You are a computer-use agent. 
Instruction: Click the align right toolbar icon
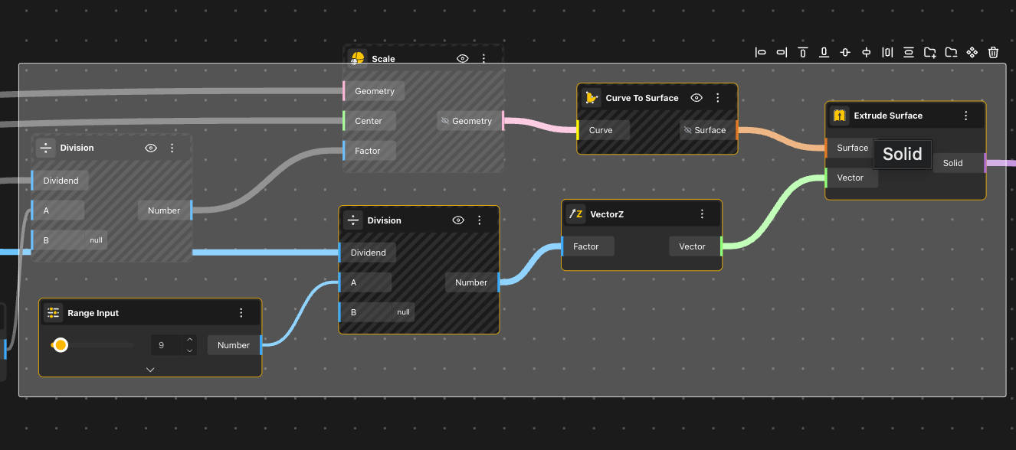(782, 52)
